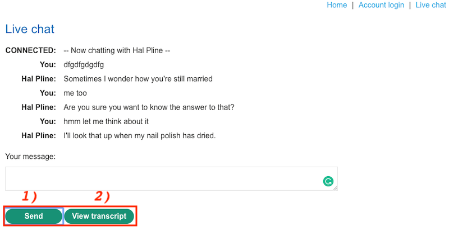Click the red '1)' annotation above Send
Viewport: 449px width, 231px height.
(30, 196)
